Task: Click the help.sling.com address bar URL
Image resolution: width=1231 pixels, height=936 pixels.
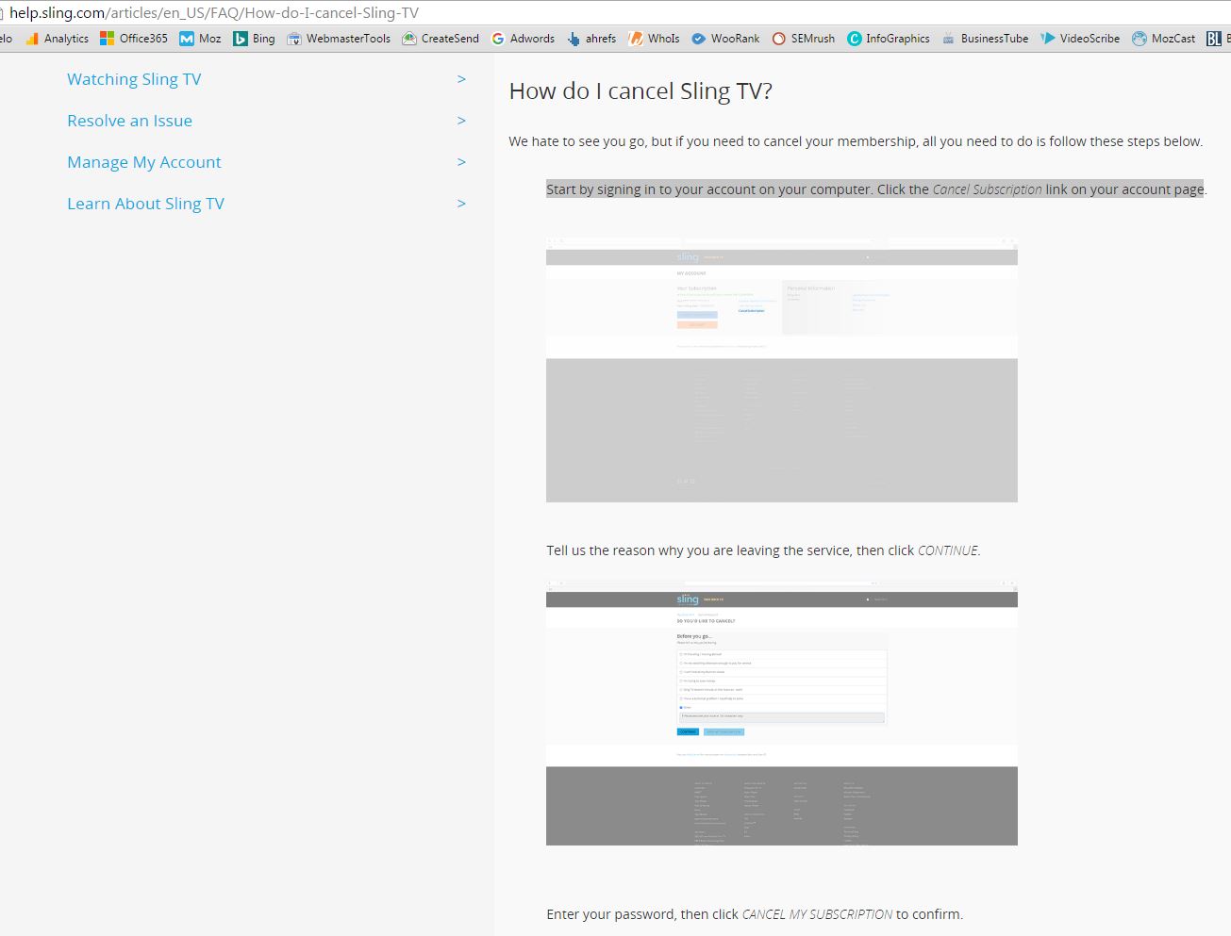Action: (x=214, y=13)
